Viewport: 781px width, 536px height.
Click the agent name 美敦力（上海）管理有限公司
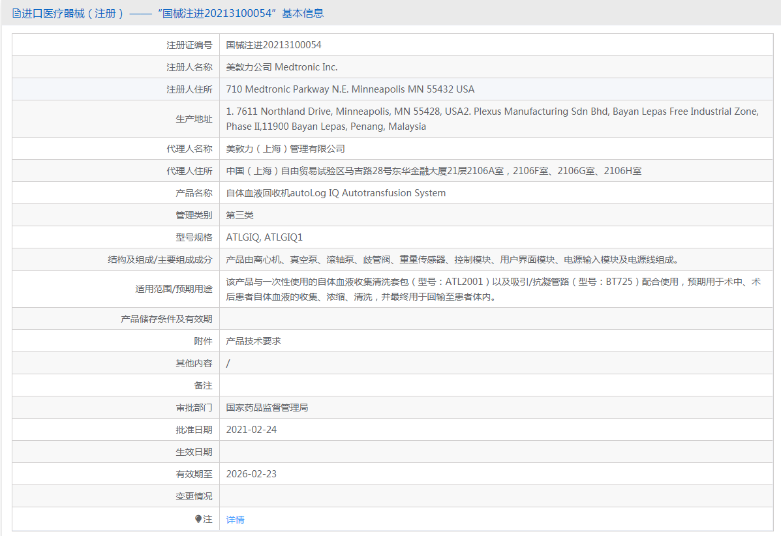(x=285, y=149)
